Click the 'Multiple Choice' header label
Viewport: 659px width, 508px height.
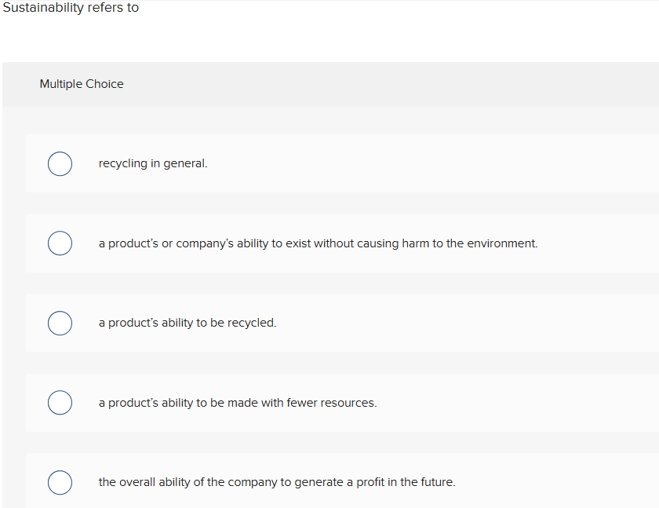click(82, 83)
